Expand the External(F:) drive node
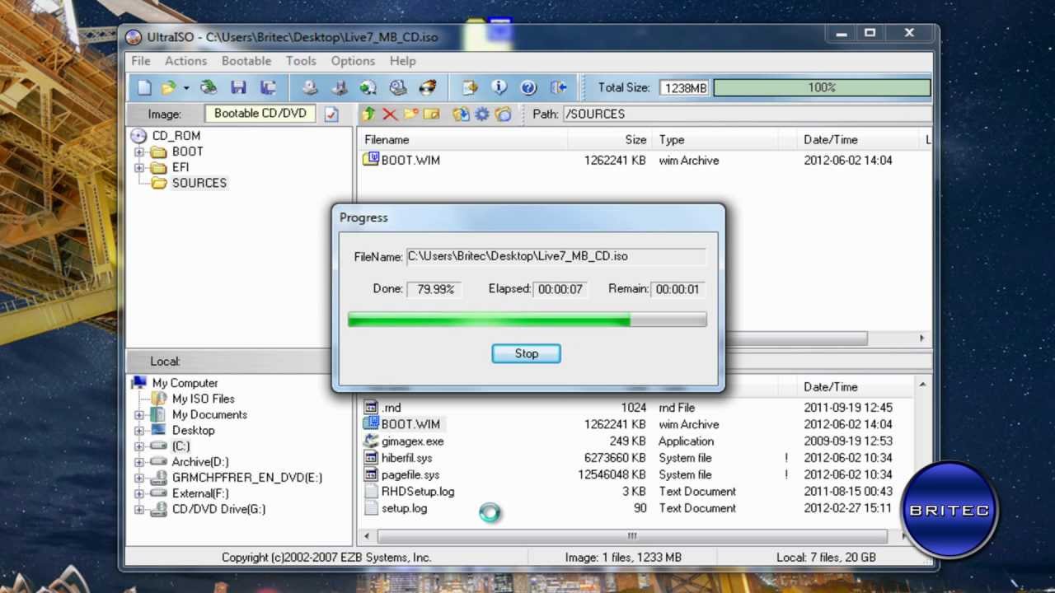 (139, 493)
